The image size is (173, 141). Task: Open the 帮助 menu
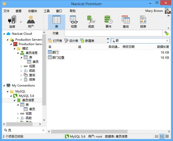(x=73, y=11)
